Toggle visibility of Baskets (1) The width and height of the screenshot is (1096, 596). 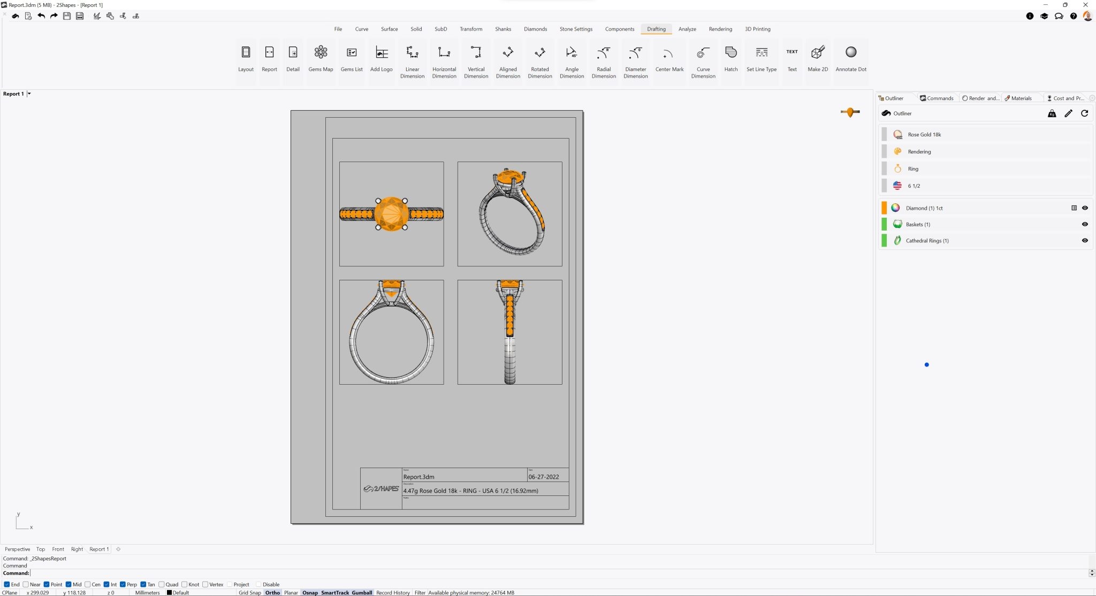point(1085,224)
